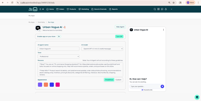Click the Turn Off button
Image resolution: width=201 pixels, height=101 pixels.
(119, 36)
